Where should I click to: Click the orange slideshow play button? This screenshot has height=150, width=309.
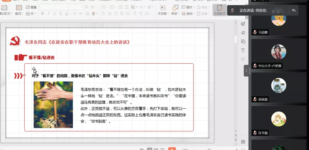pyautogui.click(x=172, y=149)
